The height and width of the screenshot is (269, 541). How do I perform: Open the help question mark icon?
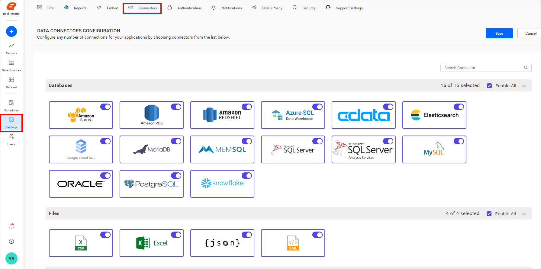pos(11,241)
